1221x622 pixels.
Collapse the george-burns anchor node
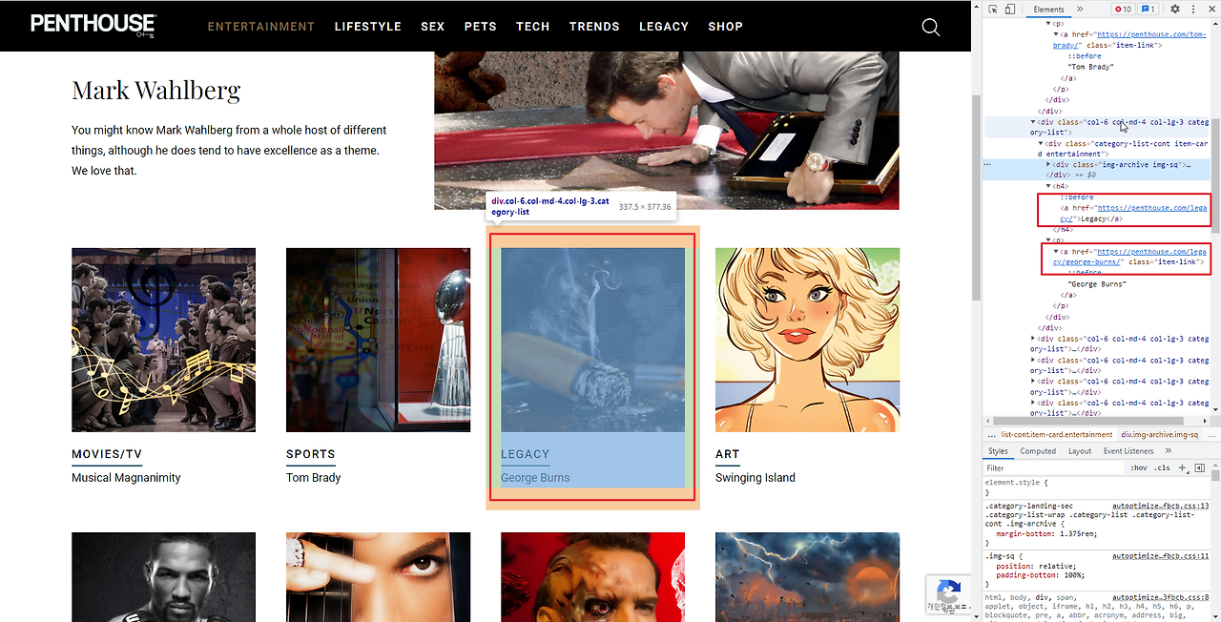[x=1056, y=252]
